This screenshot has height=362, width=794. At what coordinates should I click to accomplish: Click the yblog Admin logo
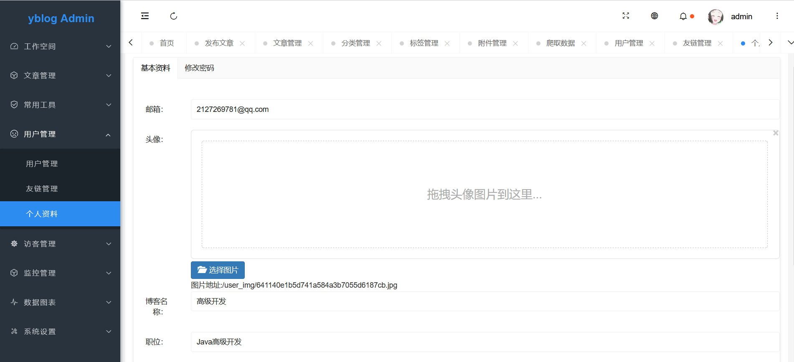coord(61,18)
